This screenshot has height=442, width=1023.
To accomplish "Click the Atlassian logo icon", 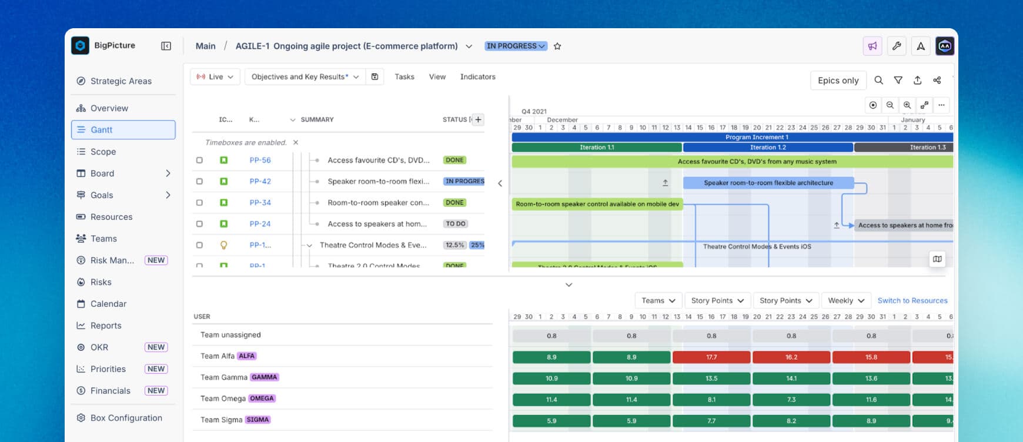I will coord(921,46).
